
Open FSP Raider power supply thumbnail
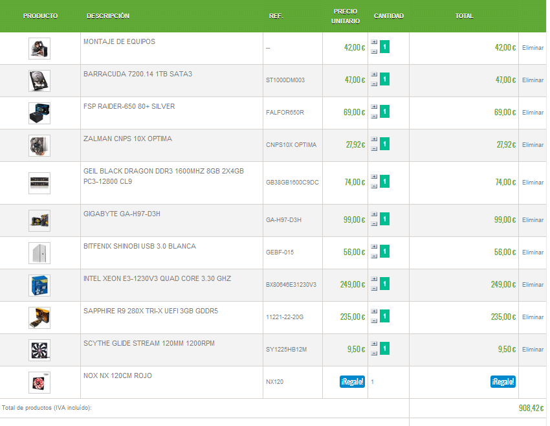(x=39, y=113)
